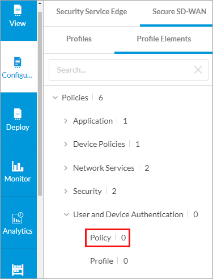Select the Security tree label
Image resolution: width=213 pixels, height=279 pixels.
point(87,191)
